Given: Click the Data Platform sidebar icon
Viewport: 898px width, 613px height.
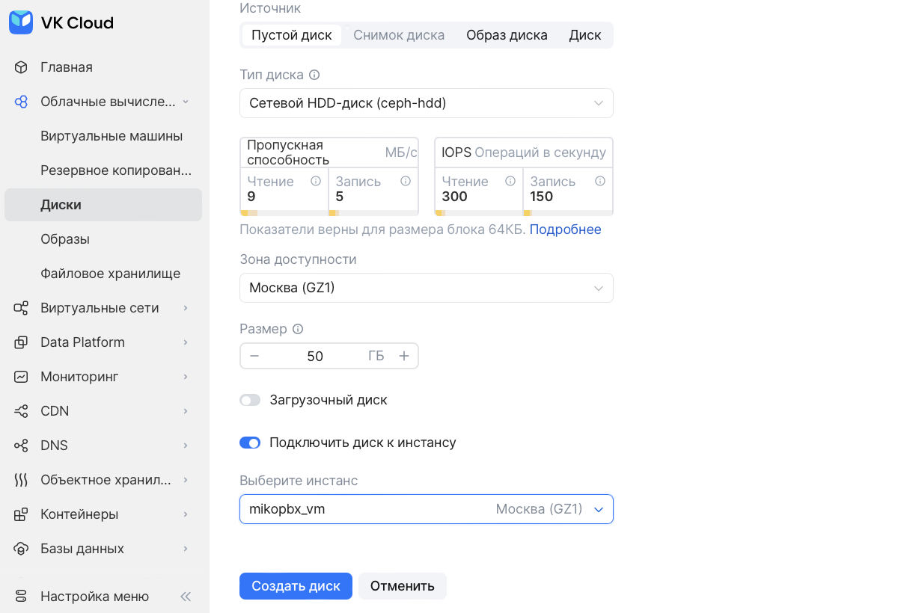Looking at the screenshot, I should [x=21, y=342].
